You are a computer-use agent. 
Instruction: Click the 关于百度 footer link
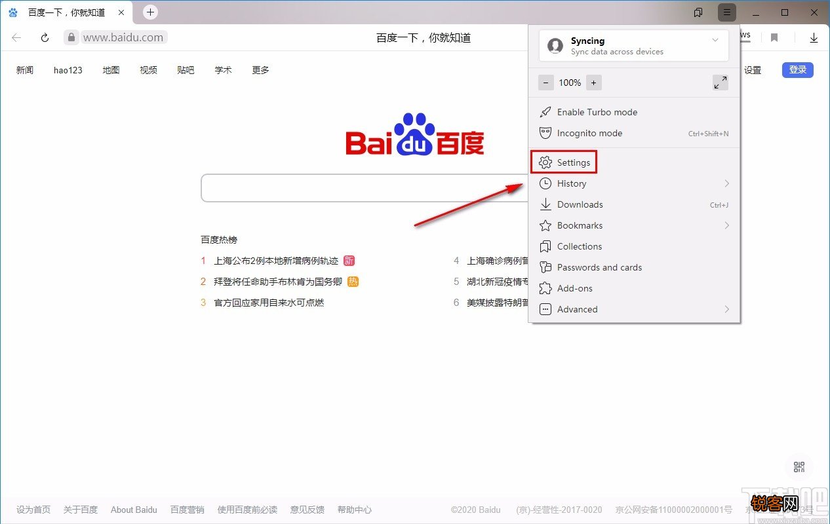click(81, 510)
